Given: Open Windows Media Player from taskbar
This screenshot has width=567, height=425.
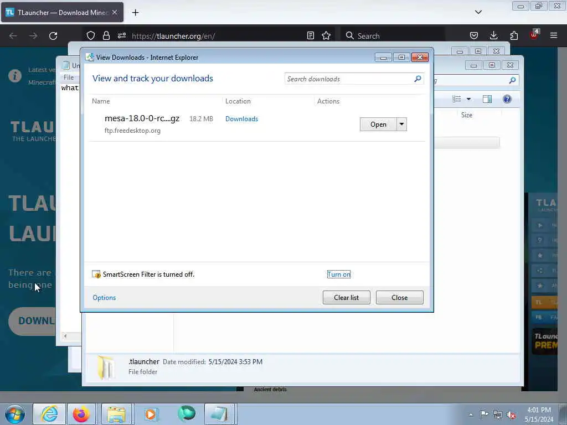Looking at the screenshot, I should click(x=151, y=414).
